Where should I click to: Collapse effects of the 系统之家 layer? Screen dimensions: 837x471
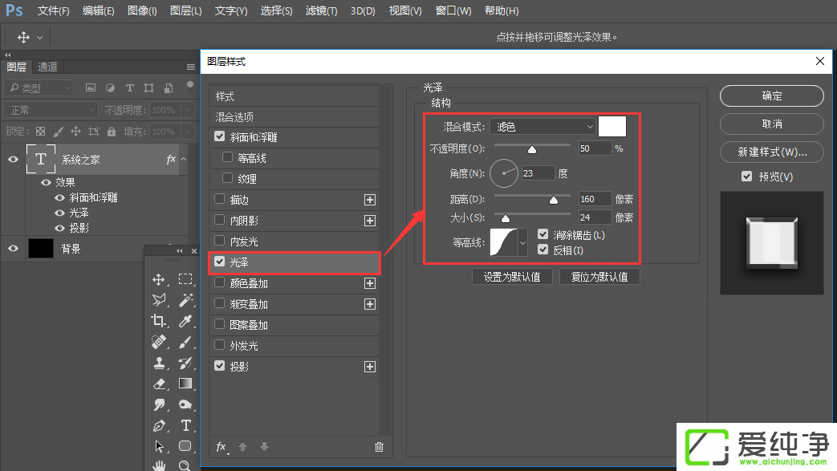[183, 160]
